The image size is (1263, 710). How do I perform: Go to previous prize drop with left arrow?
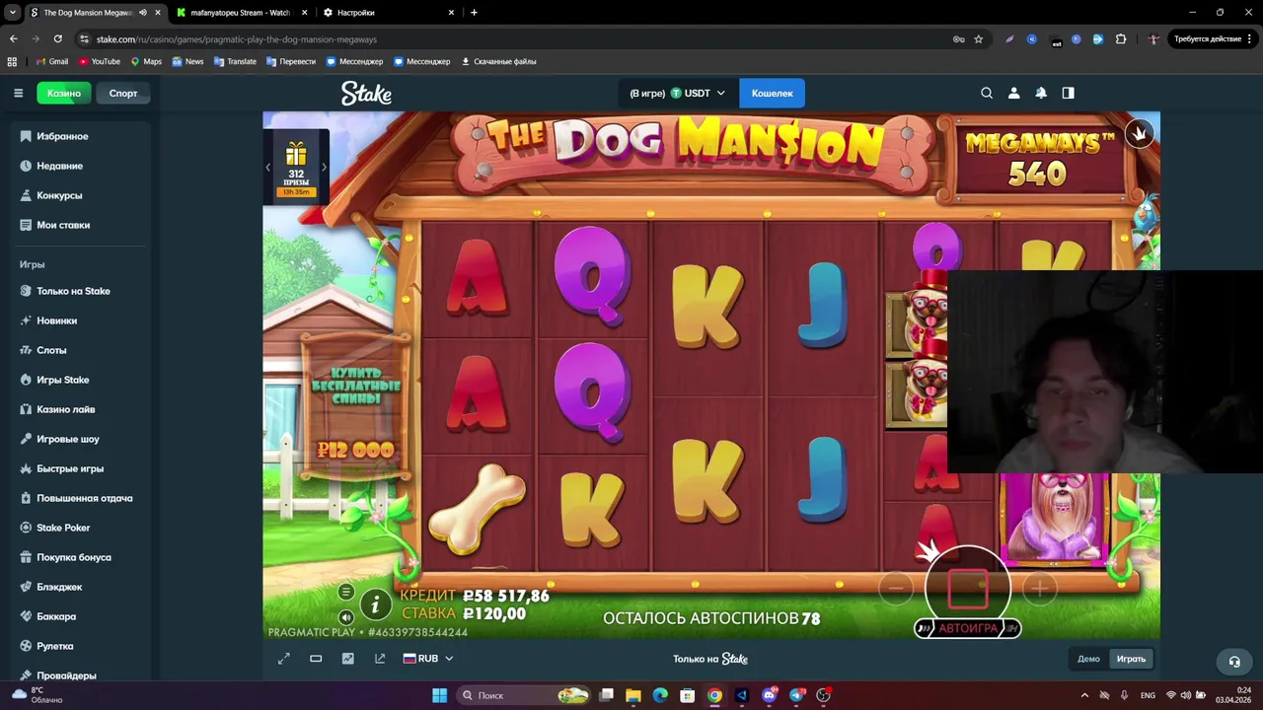tap(267, 168)
